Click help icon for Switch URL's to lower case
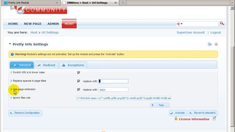235x132 pixels. [x=11, y=73]
